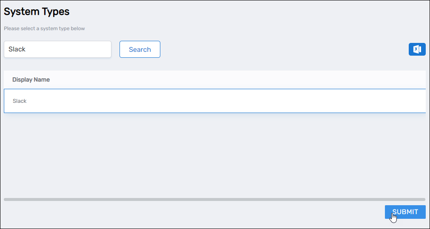This screenshot has height=229, width=430.
Task: Click the Display Name header label
Action: (31, 79)
